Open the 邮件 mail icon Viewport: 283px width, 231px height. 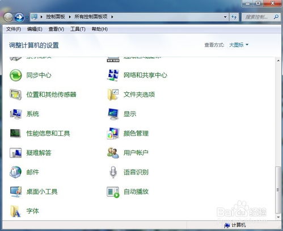click(15, 172)
